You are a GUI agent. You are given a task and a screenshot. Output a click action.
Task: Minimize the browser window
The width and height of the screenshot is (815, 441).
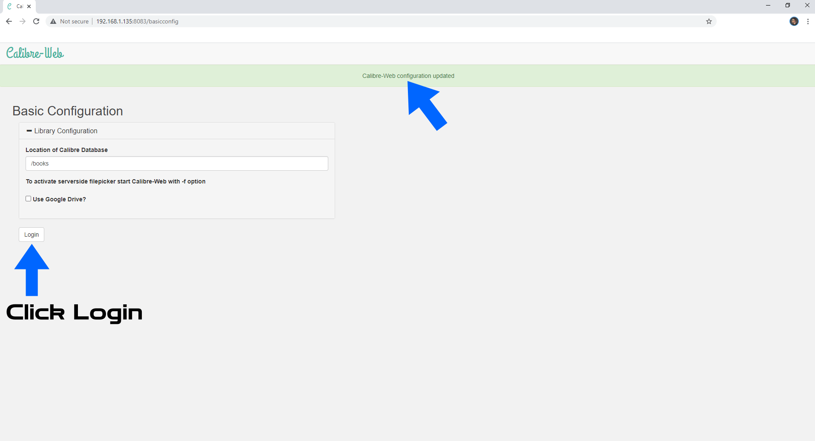pos(768,6)
